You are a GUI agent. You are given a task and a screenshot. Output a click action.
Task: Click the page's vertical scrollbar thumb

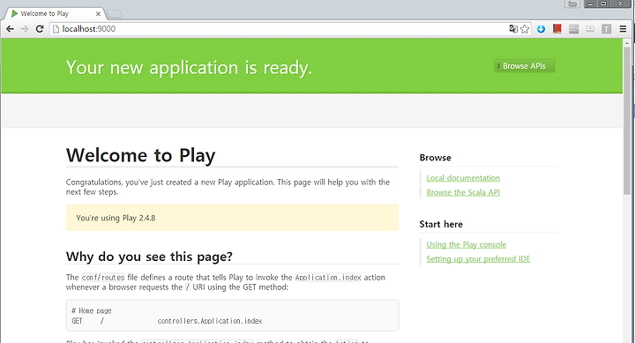click(627, 122)
